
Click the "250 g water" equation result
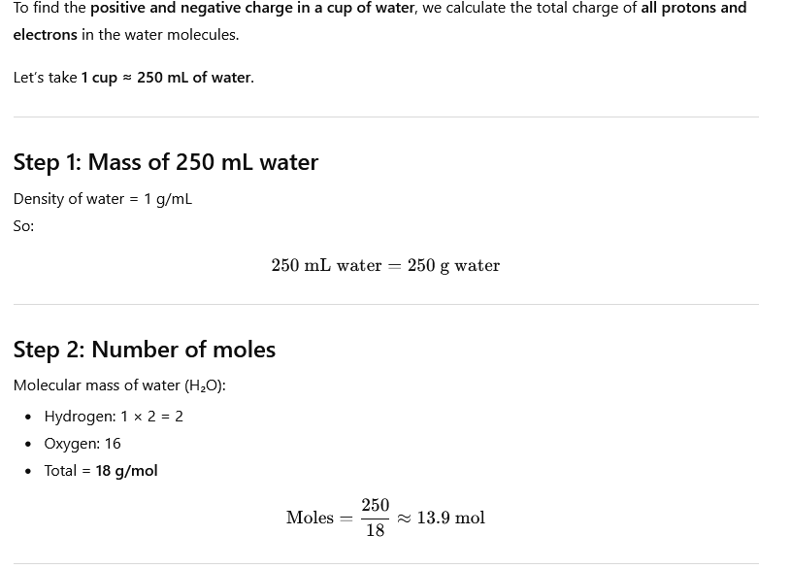click(x=453, y=266)
